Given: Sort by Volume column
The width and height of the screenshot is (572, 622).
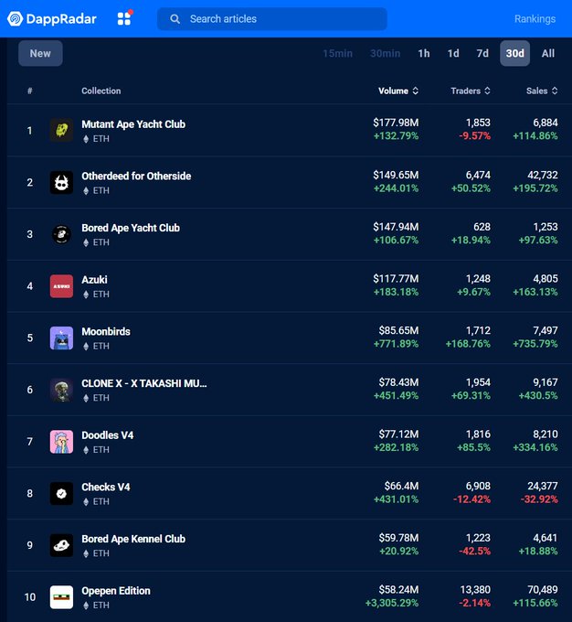Looking at the screenshot, I should click(398, 91).
